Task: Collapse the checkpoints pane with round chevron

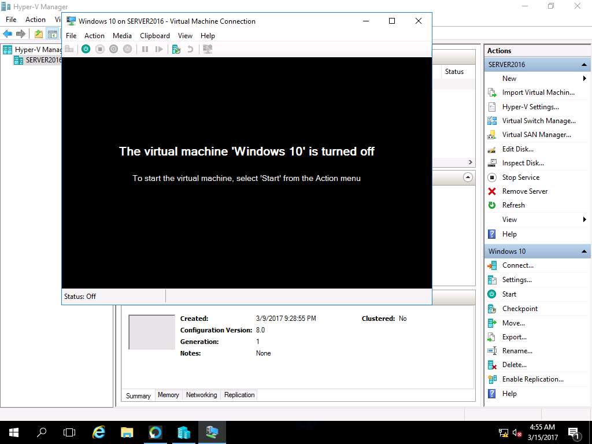Action: coord(468,177)
